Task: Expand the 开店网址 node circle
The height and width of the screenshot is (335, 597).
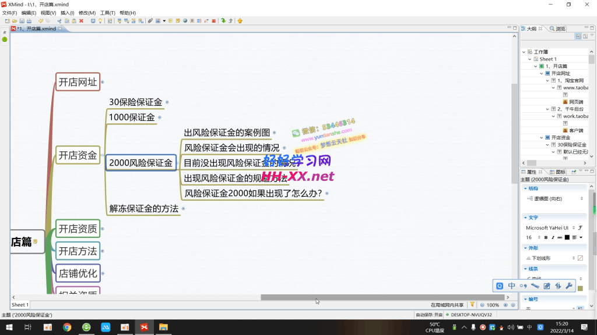Action: tap(103, 82)
